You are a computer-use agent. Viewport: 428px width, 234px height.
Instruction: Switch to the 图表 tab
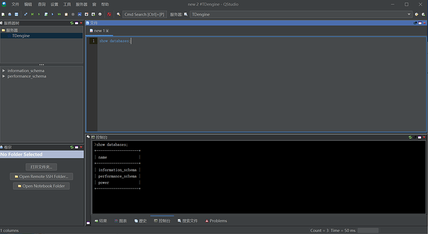[120, 220]
